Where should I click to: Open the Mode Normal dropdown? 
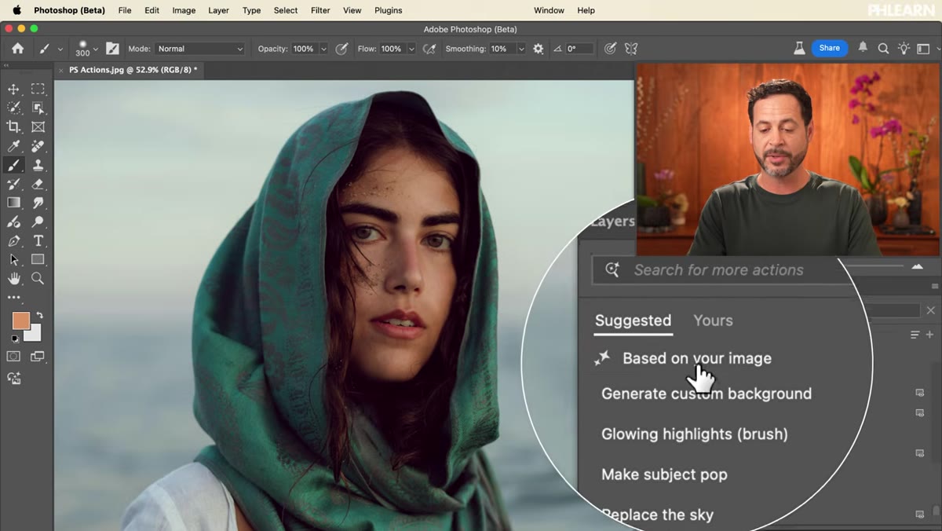(x=200, y=49)
